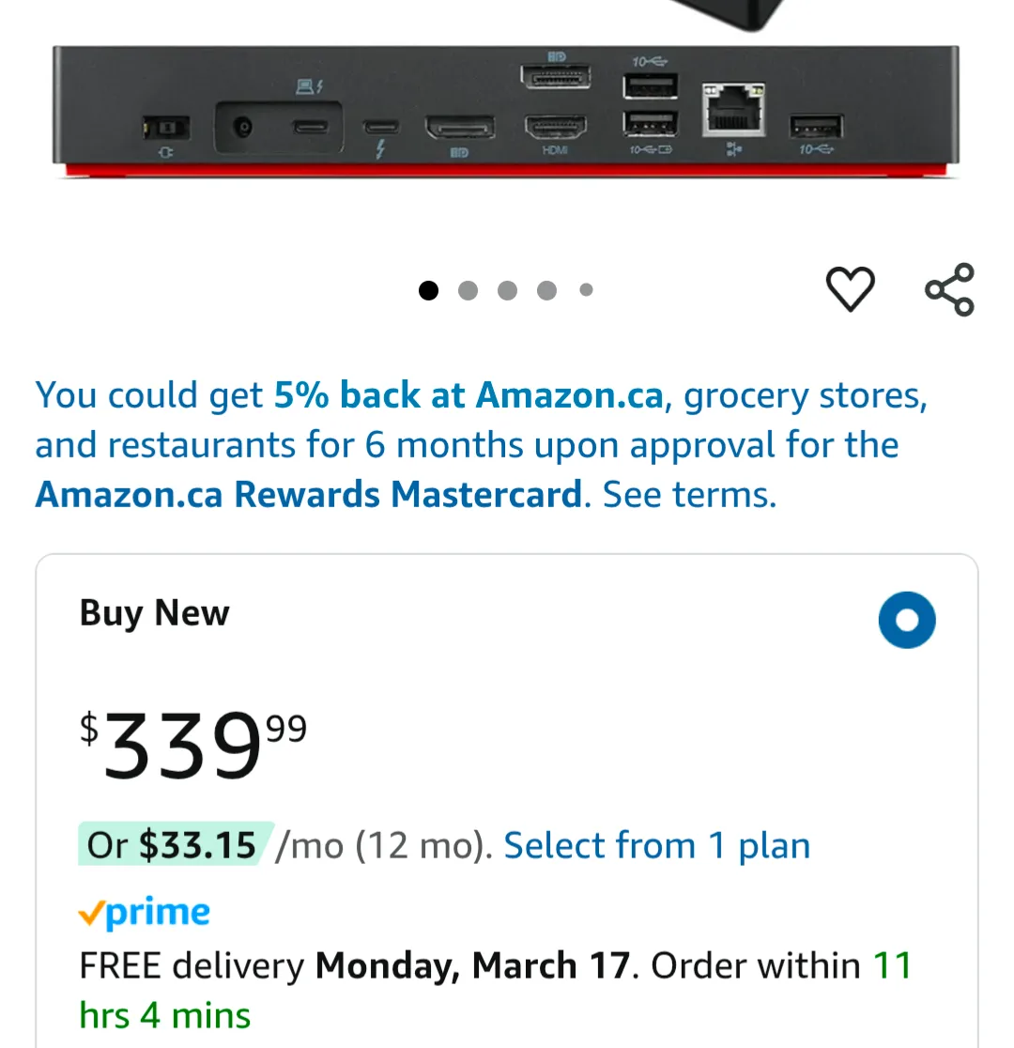Tap FREE delivery Monday, March 17 text
The width and height of the screenshot is (1014, 1048).
click(354, 965)
